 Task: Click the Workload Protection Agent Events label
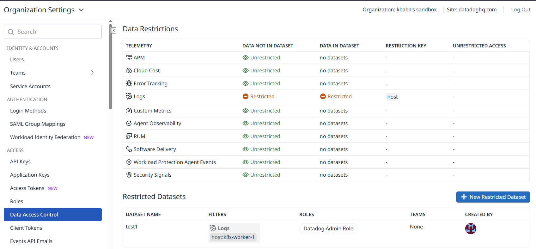click(175, 162)
